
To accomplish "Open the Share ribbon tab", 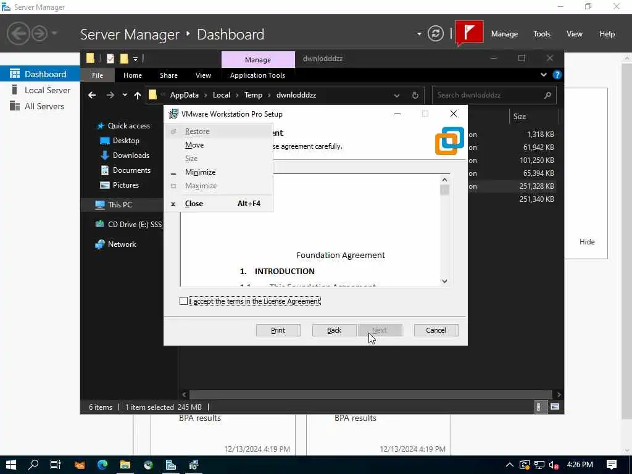I will 168,75.
